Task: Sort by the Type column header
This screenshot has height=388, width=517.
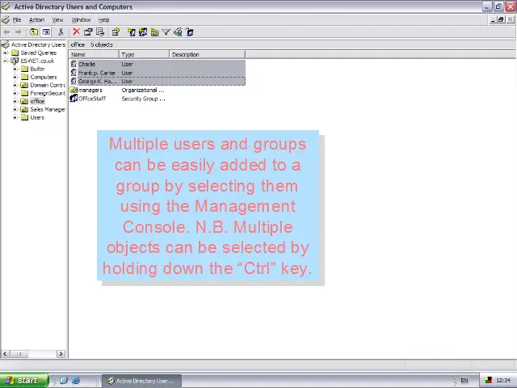Action: click(144, 54)
